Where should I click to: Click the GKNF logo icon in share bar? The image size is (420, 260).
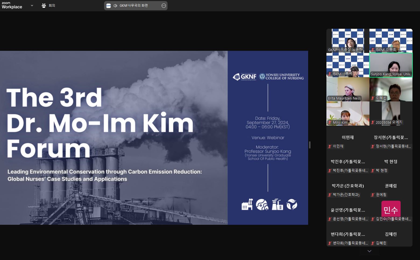point(108,6)
